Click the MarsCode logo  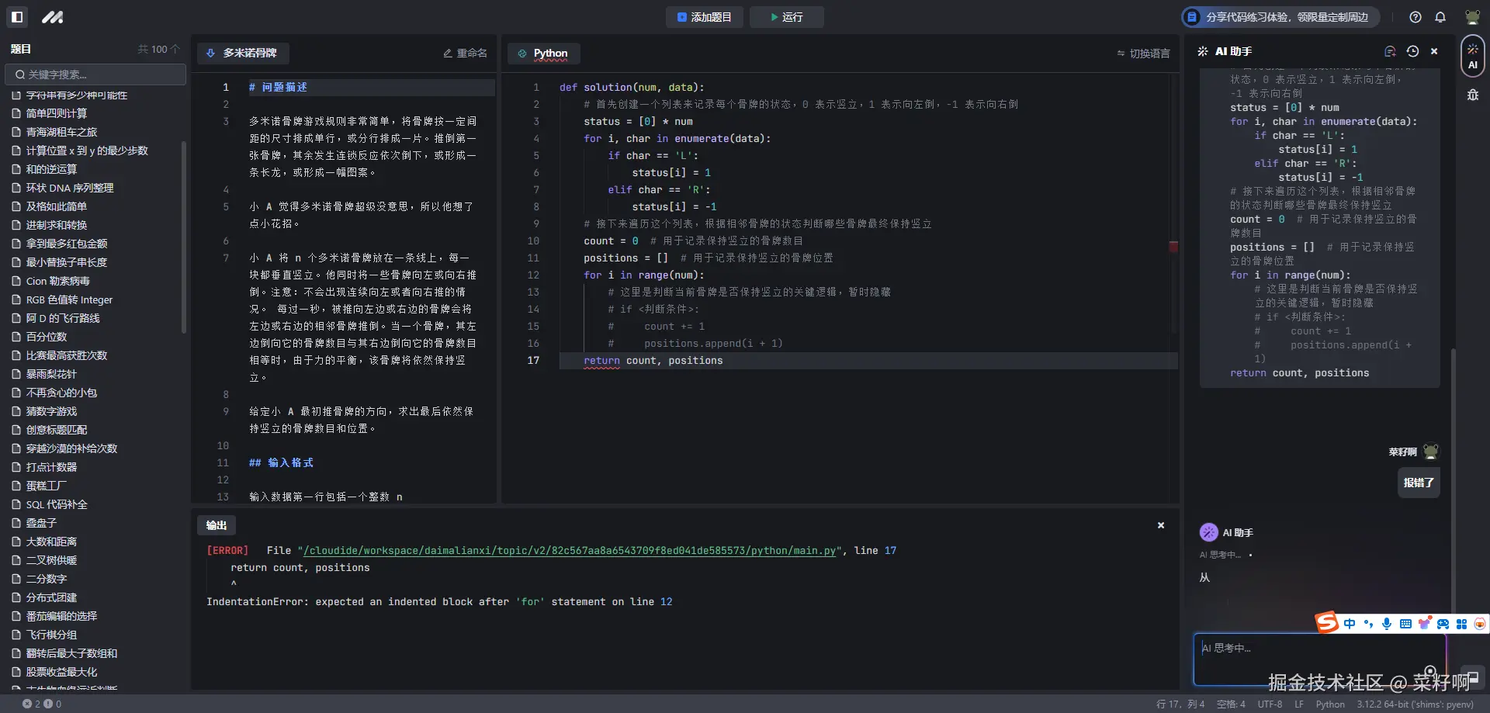click(51, 16)
